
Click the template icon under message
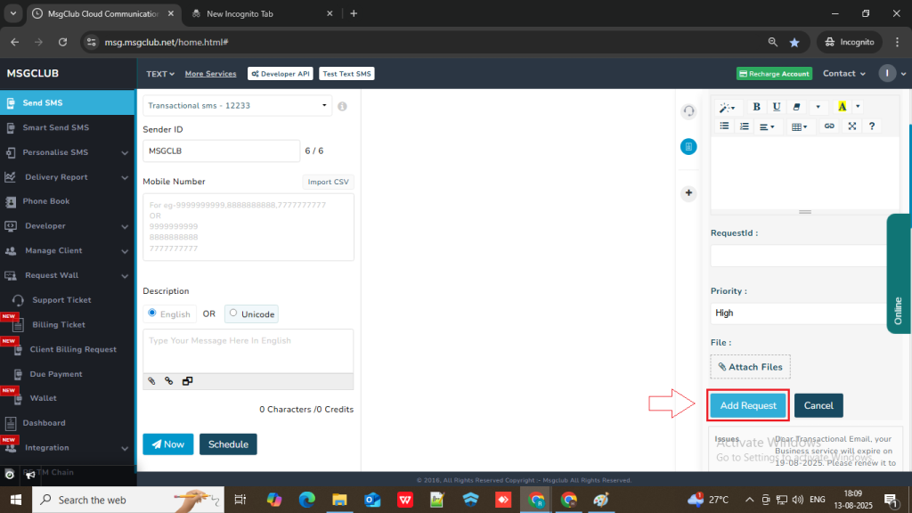click(187, 381)
